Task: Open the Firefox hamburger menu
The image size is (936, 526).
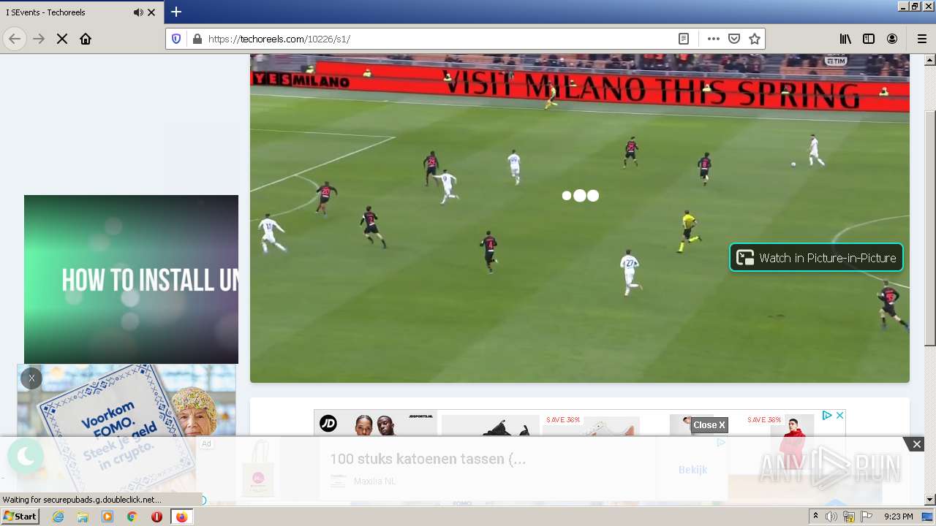Action: [922, 39]
